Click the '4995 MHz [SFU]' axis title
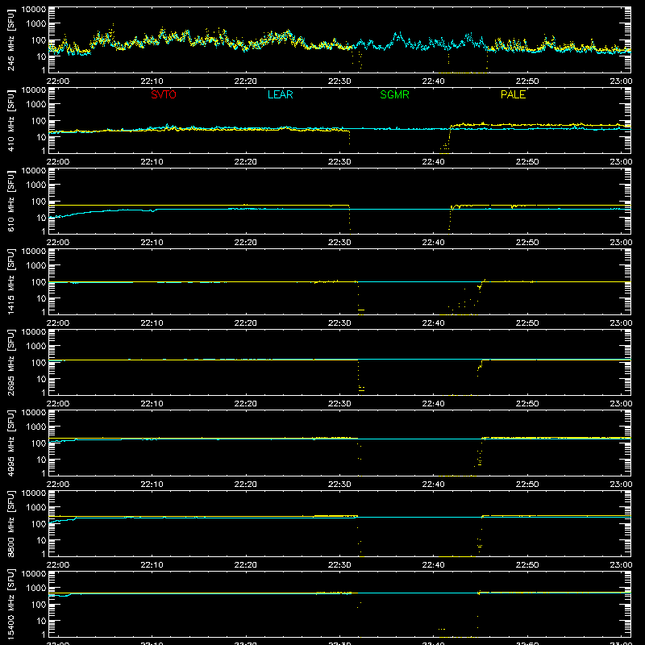Image resolution: width=645 pixels, height=645 pixels. tap(10, 443)
